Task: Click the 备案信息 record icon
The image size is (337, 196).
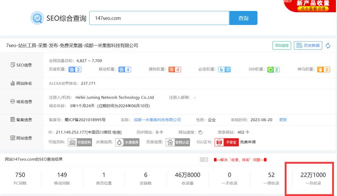Action: [x=13, y=120]
